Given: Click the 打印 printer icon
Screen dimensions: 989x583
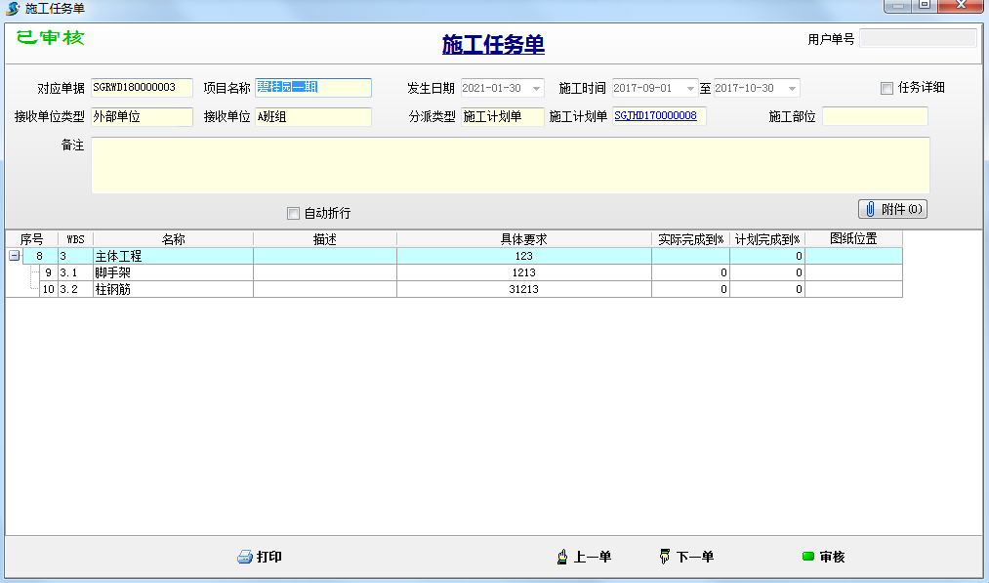Looking at the screenshot, I should [x=243, y=557].
